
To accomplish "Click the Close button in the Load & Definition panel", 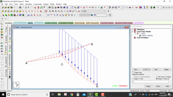I will tap(158, 86).
